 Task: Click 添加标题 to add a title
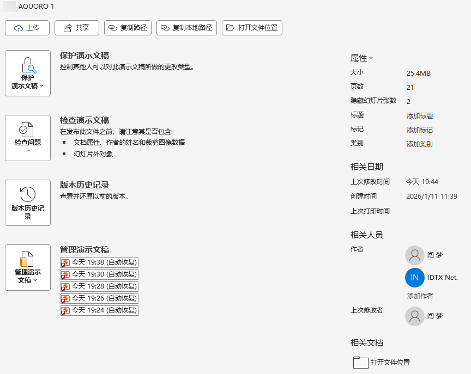click(420, 115)
